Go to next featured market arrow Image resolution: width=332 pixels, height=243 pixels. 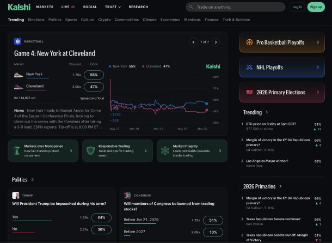pos(216,42)
